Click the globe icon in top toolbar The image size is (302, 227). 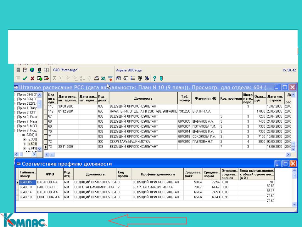[32, 70]
